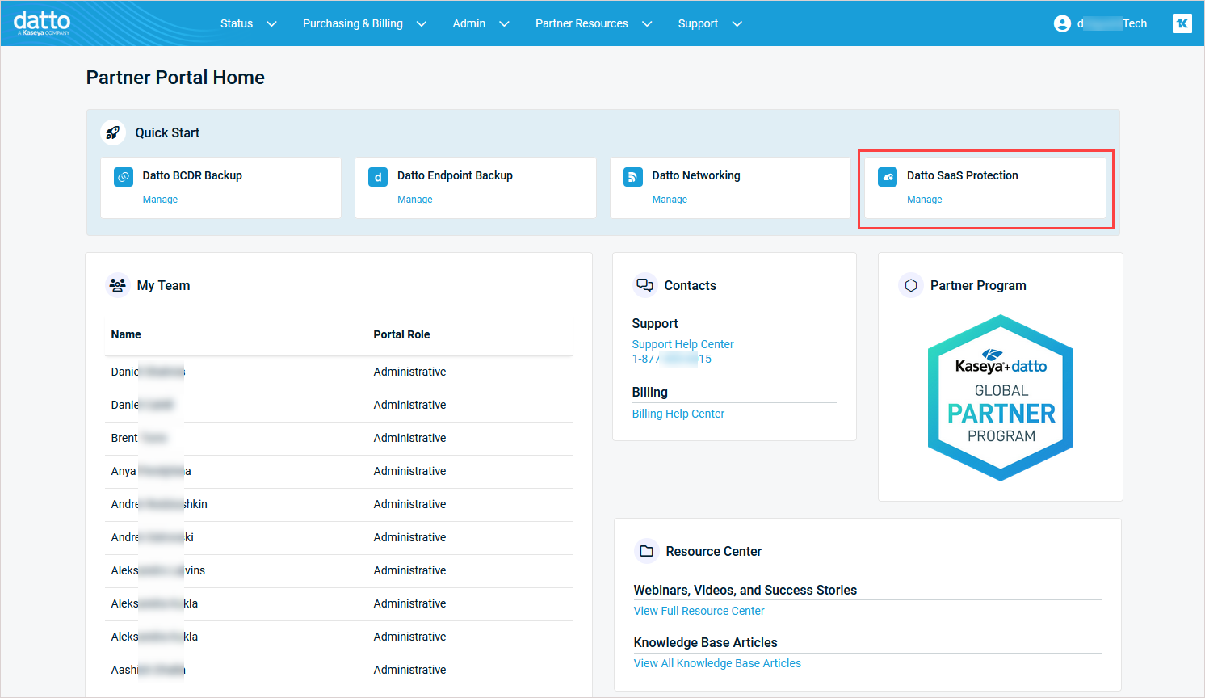Open the Kaseya K icon
Viewport: 1205px width, 698px height.
pos(1182,23)
